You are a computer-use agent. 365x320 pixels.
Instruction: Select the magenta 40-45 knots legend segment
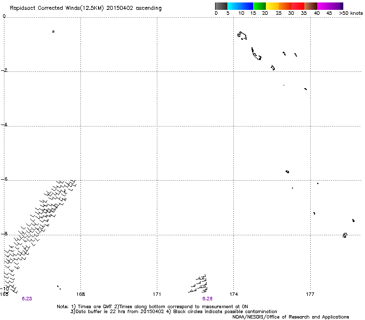(x=324, y=6)
